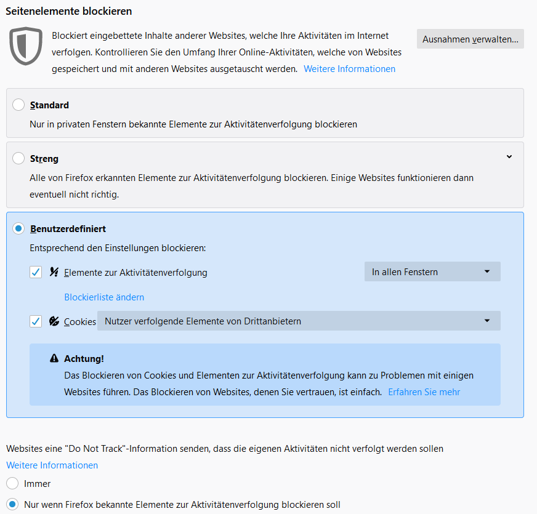This screenshot has height=514, width=537.
Task: Expand the Streng section chevron
Action: coord(509,157)
